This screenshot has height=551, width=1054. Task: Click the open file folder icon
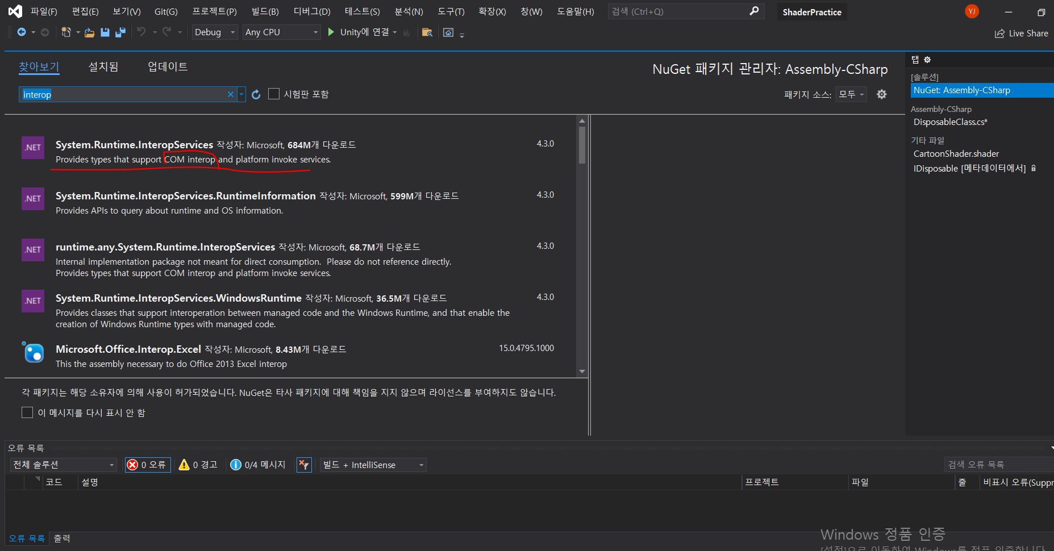pos(89,32)
